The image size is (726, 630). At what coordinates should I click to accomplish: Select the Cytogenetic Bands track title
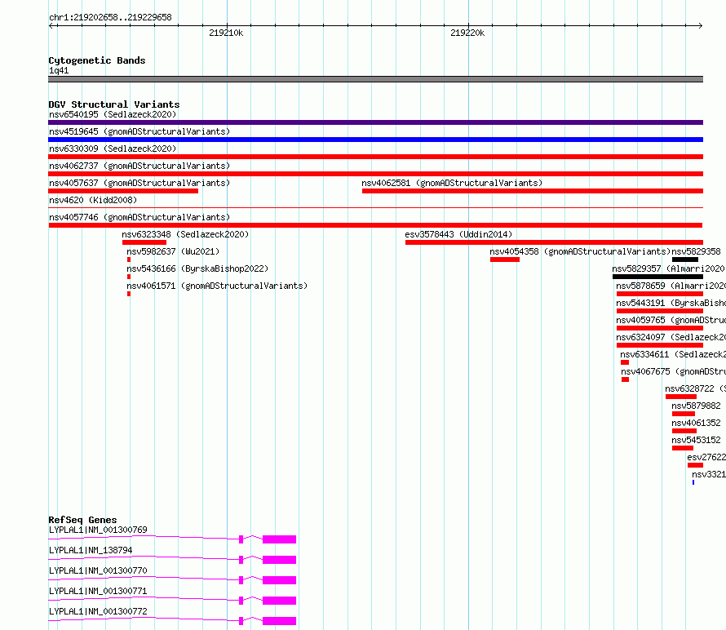(97, 60)
